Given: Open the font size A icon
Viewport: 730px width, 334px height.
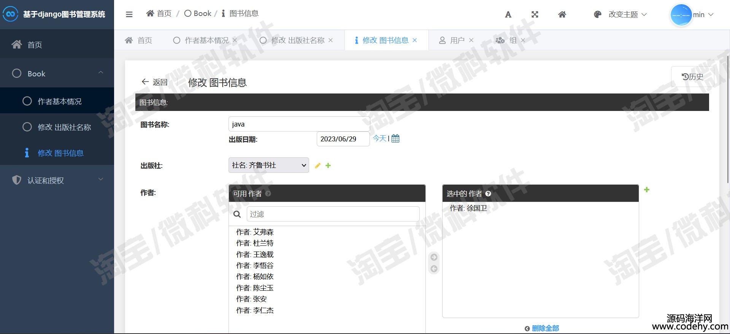Looking at the screenshot, I should pos(508,14).
